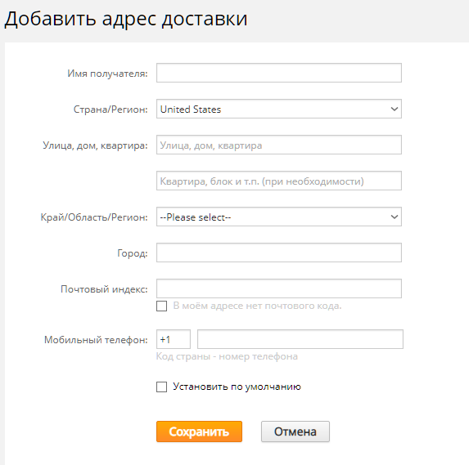Click the +1 country code field
469x465 pixels.
(174, 339)
